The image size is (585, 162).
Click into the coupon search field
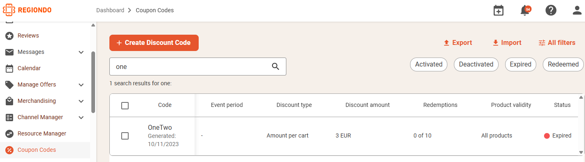[x=190, y=67]
